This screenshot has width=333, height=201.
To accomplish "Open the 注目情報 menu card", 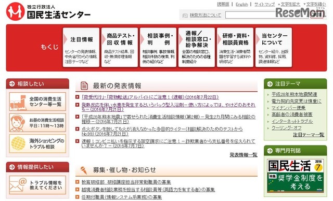I will point(81,47).
